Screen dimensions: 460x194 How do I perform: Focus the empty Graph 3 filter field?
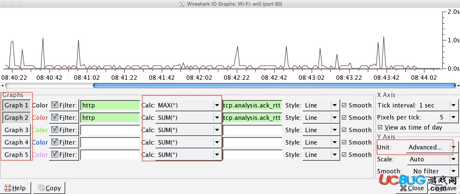110,130
